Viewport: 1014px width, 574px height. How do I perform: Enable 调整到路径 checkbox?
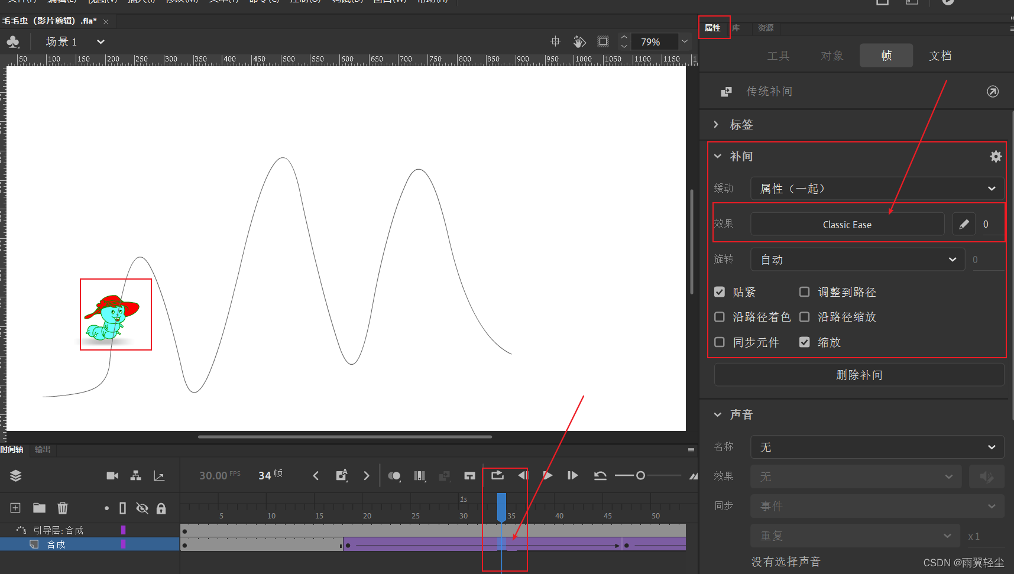805,292
